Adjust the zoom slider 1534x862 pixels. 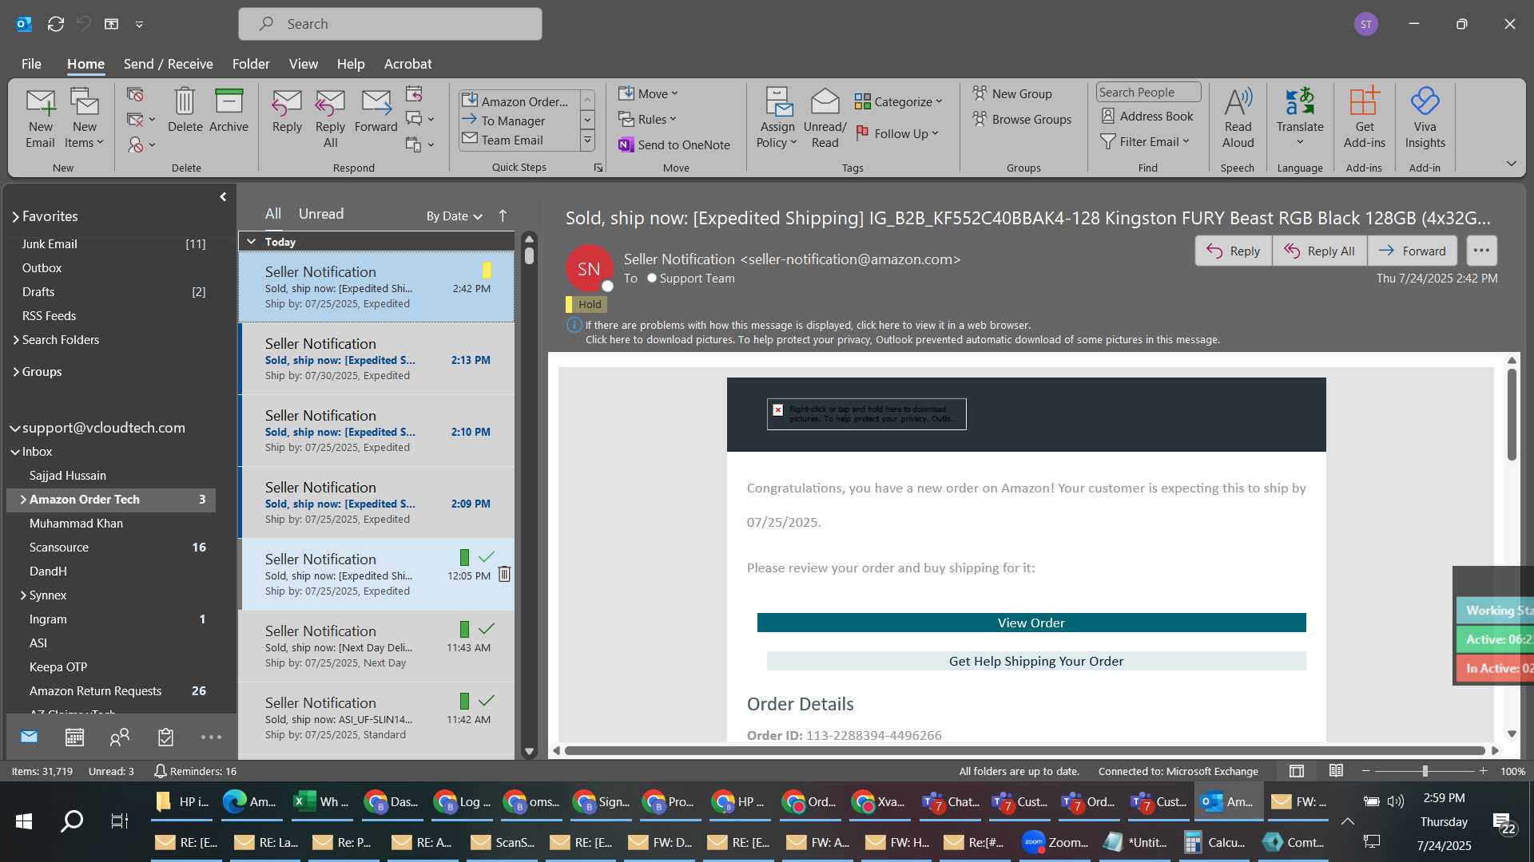pos(1425,771)
